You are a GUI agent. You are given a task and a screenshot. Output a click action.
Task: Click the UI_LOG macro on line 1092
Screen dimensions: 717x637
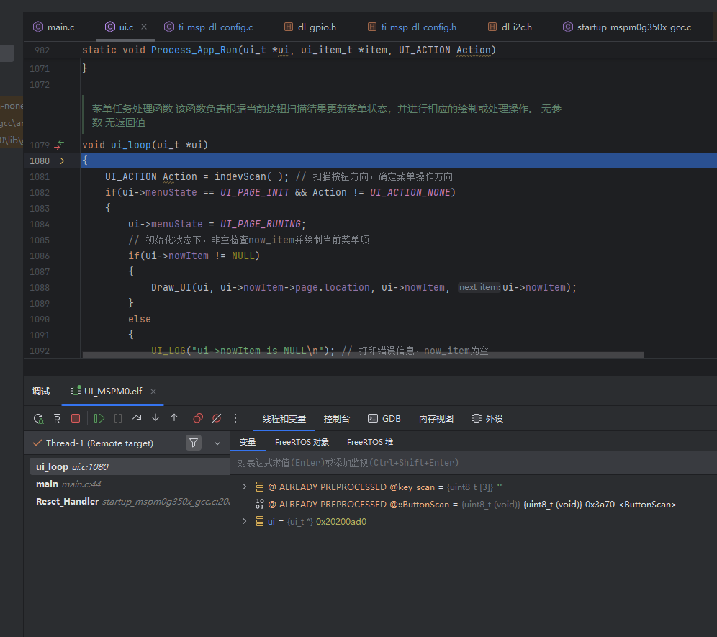pyautogui.click(x=168, y=351)
